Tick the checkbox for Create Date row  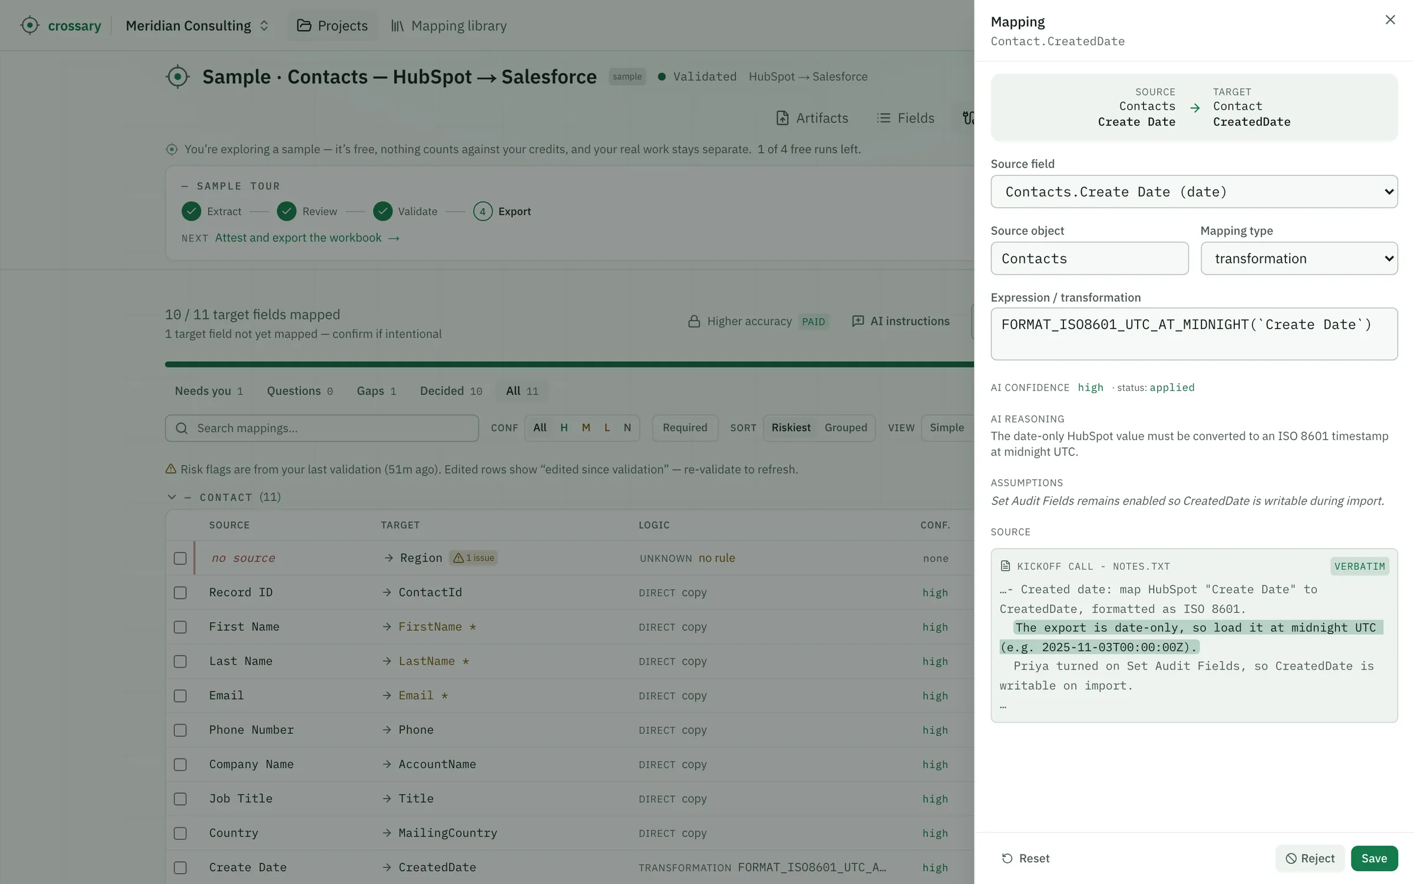(x=180, y=867)
